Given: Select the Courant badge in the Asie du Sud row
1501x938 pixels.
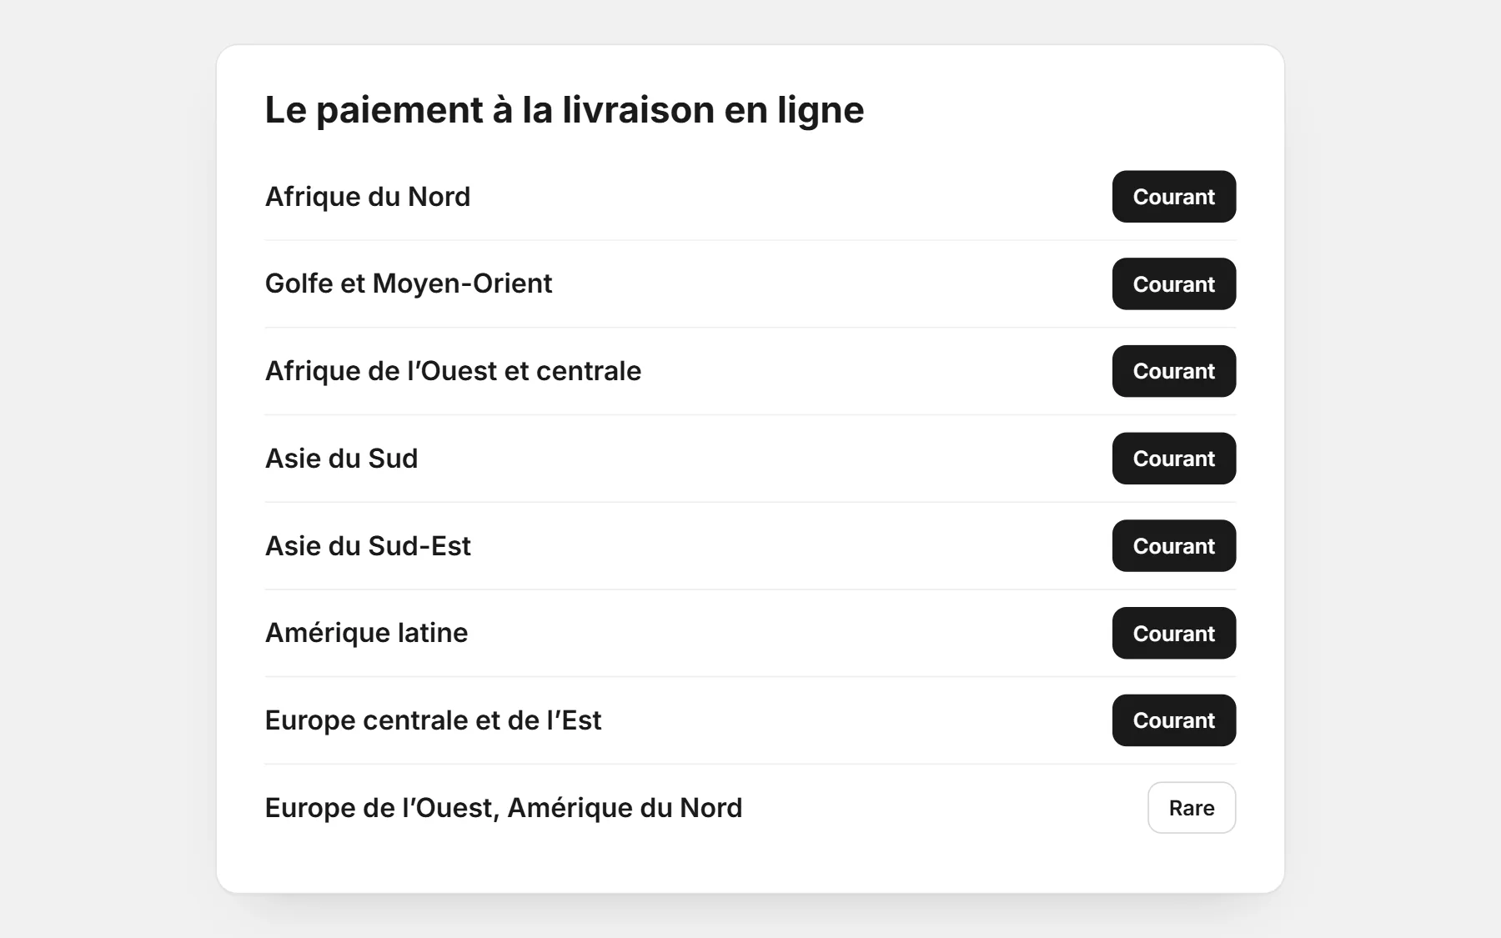Looking at the screenshot, I should [1173, 459].
